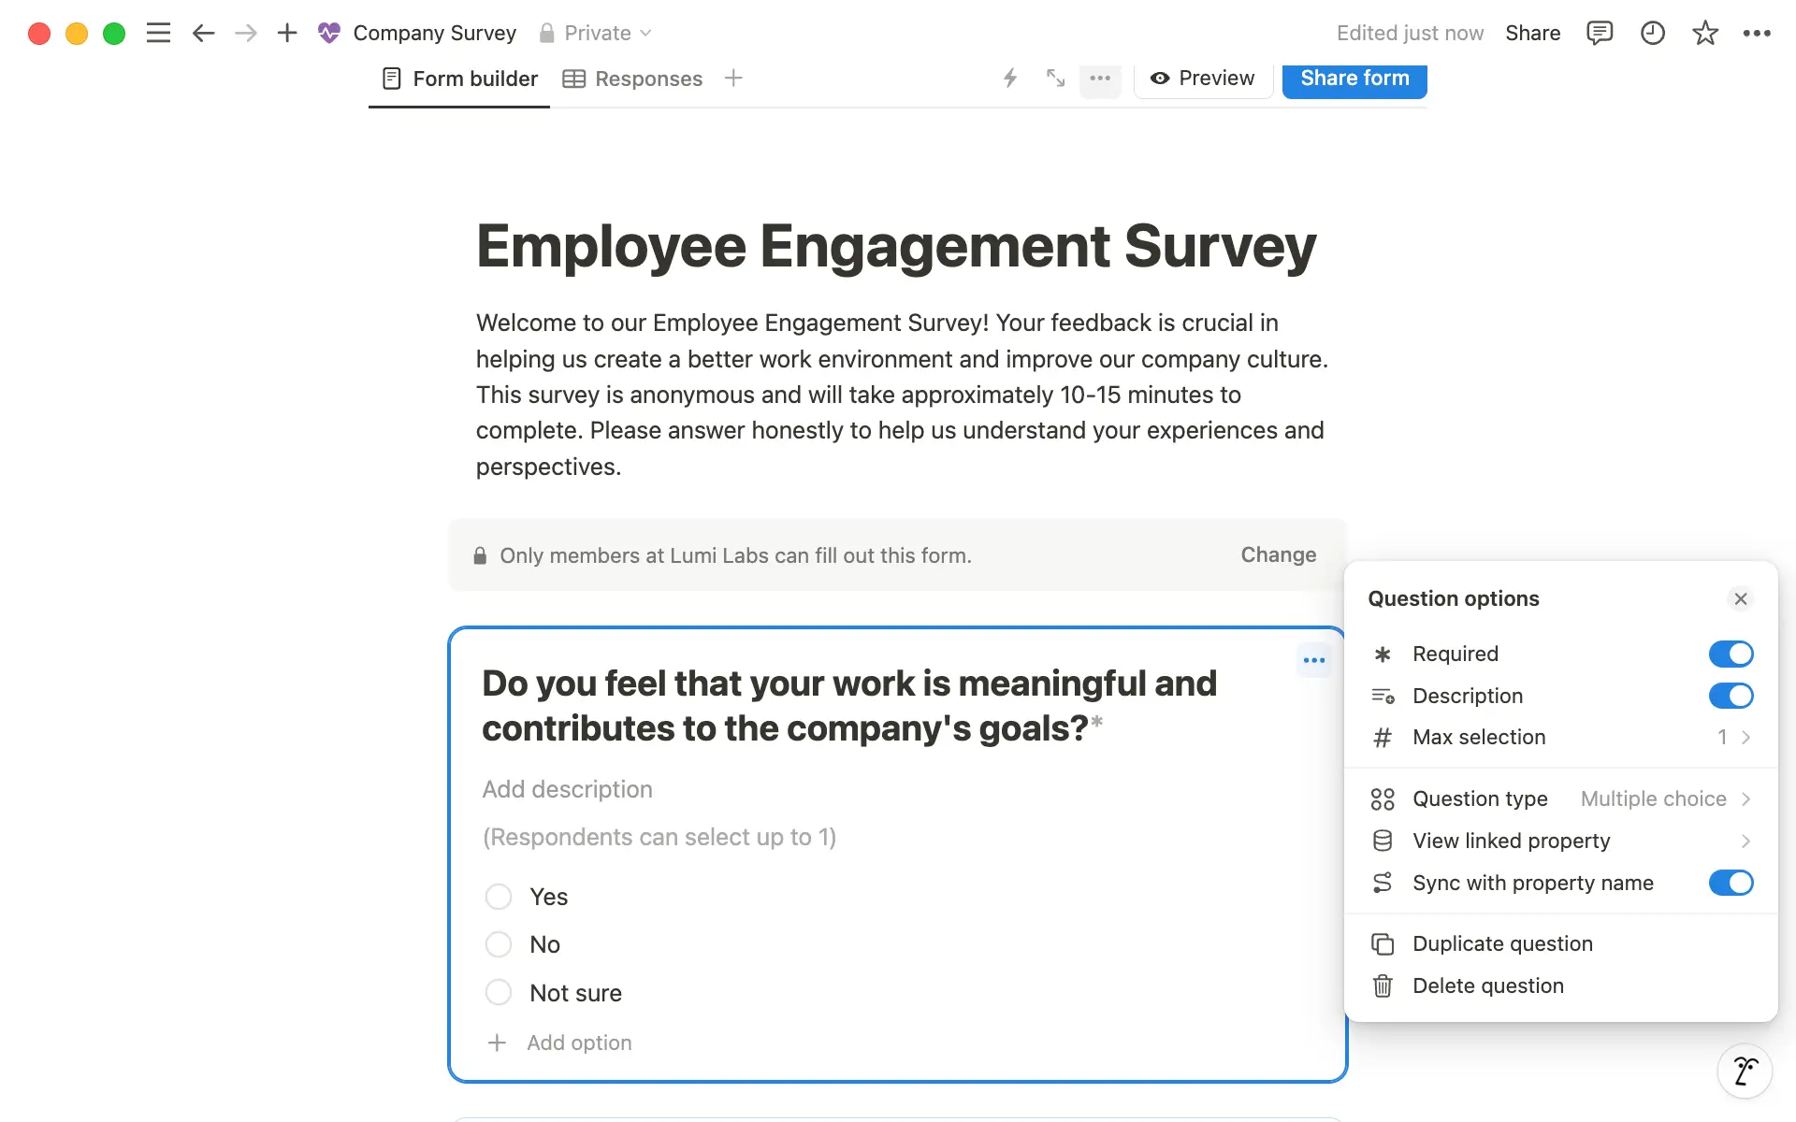Open comments panel
This screenshot has height=1122, width=1796.
pyautogui.click(x=1600, y=33)
